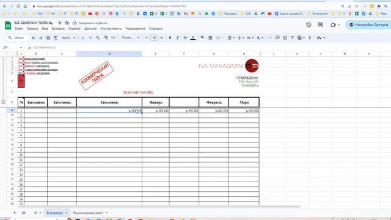
Task: Click the Redo arrow in toolbar
Action: click(x=41, y=38)
